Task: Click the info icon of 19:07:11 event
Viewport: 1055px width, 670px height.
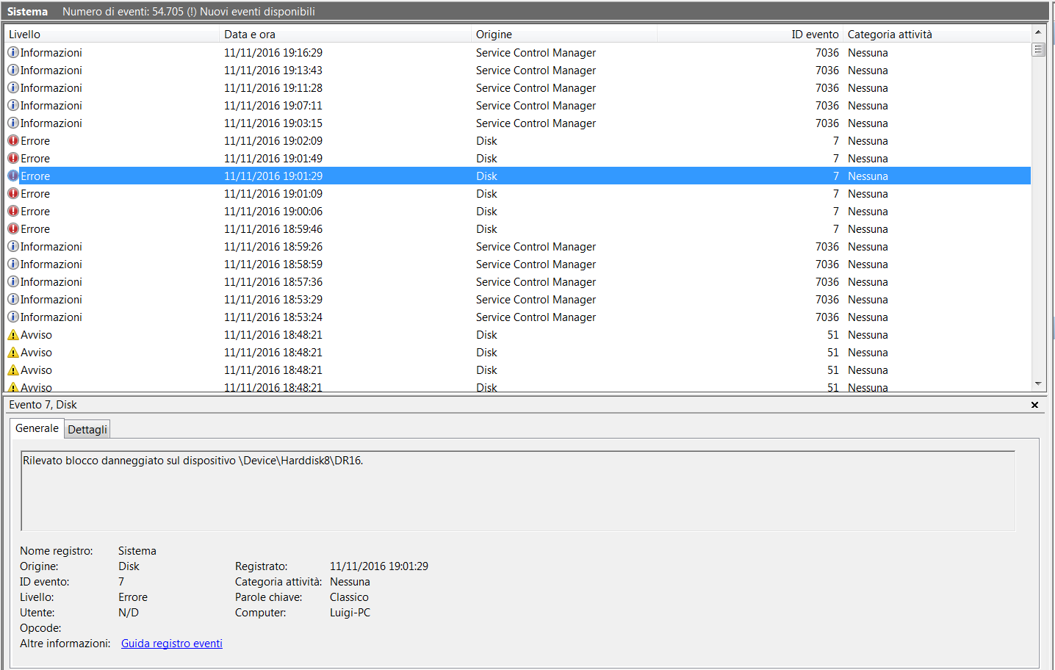Action: [13, 106]
